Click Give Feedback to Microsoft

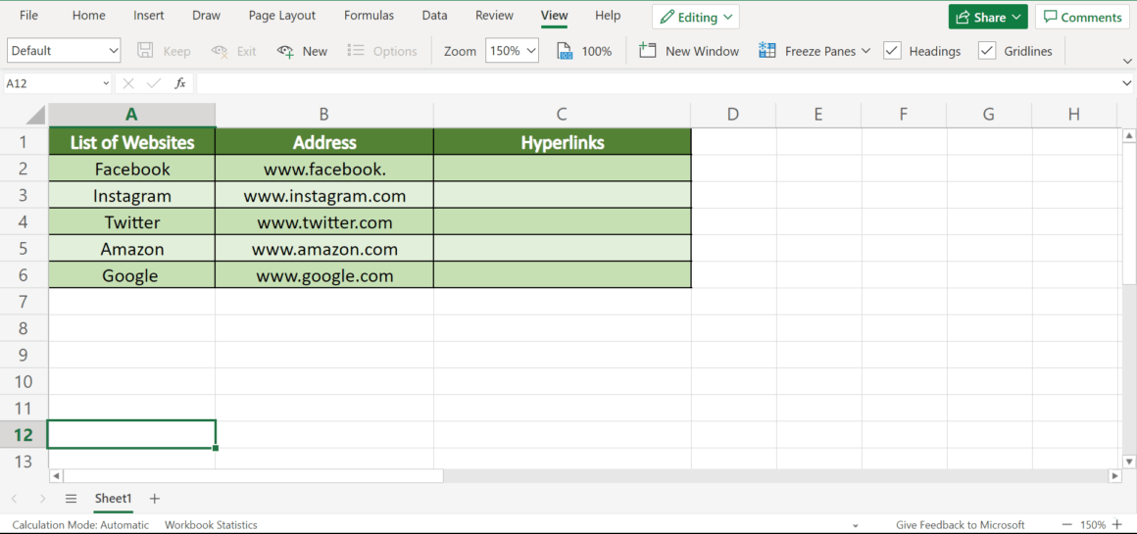[960, 524]
